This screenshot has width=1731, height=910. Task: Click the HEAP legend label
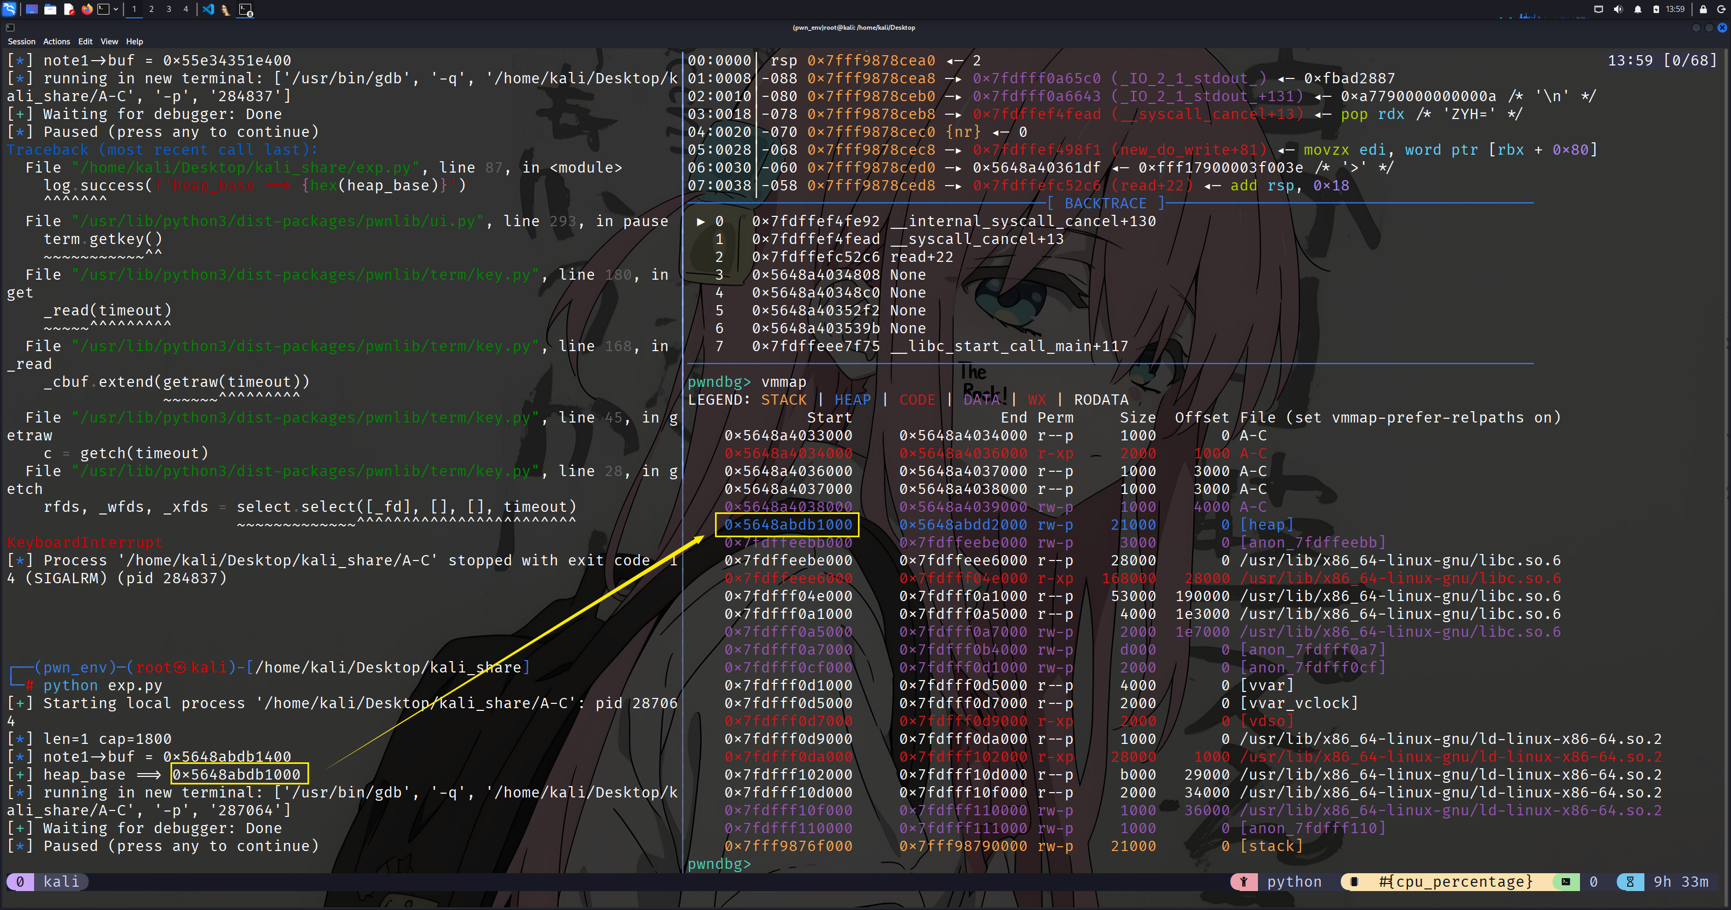click(853, 400)
